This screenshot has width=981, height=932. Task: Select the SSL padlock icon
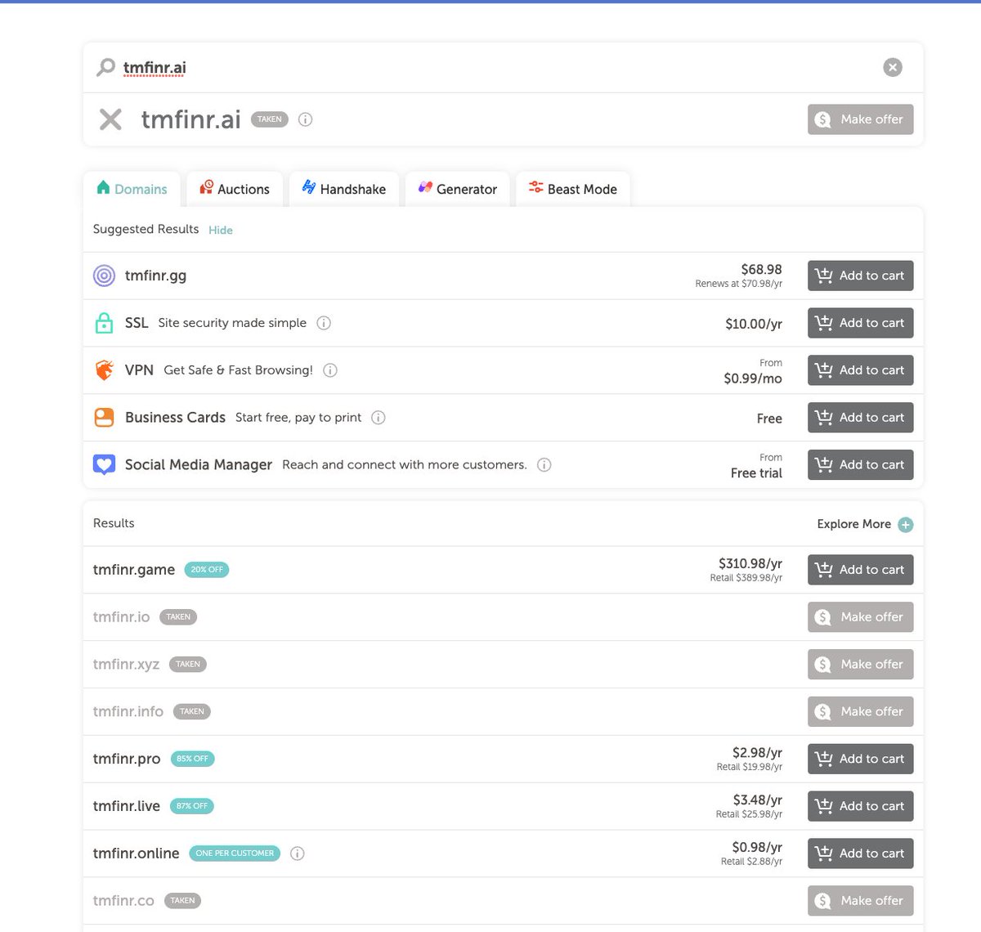pos(105,323)
